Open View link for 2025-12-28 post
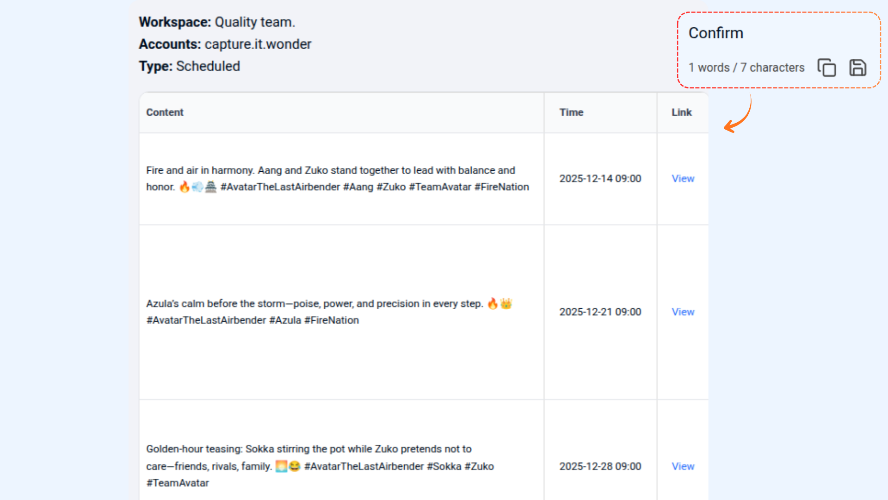Image resolution: width=888 pixels, height=500 pixels. (683, 467)
